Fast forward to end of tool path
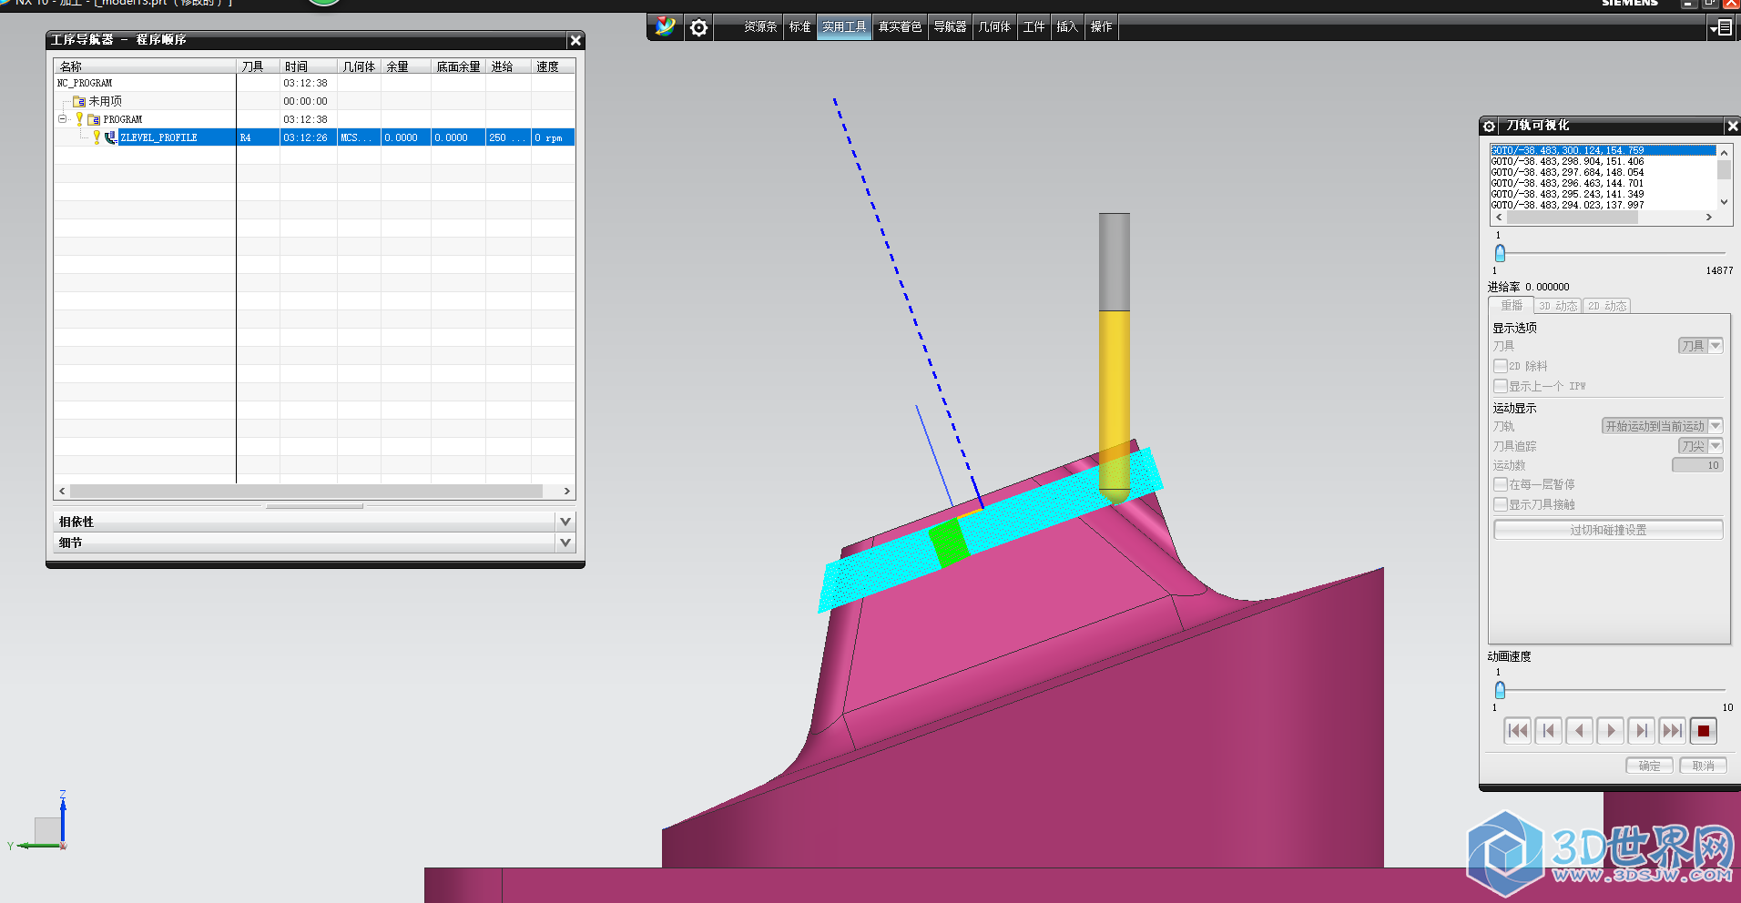The height and width of the screenshot is (903, 1741). tap(1672, 730)
